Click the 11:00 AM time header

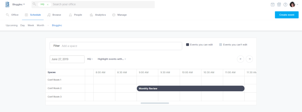coord(230,73)
